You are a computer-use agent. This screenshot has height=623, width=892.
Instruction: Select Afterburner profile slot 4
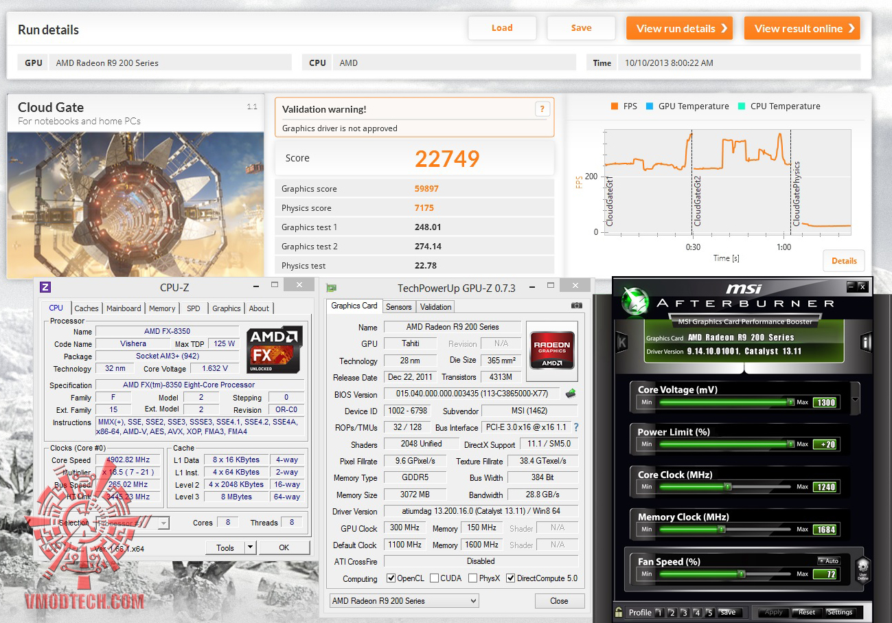click(698, 613)
